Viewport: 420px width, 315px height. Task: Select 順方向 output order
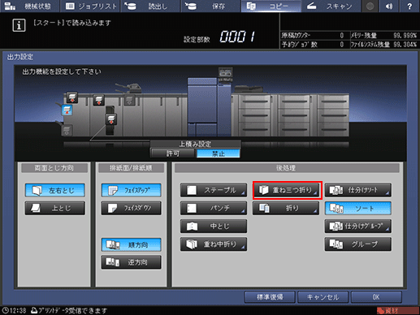pyautogui.click(x=132, y=244)
